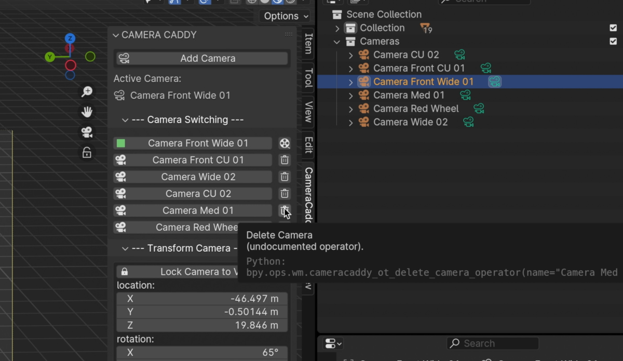Select Camera Med 01 name in the outliner
The height and width of the screenshot is (361, 623).
click(409, 95)
